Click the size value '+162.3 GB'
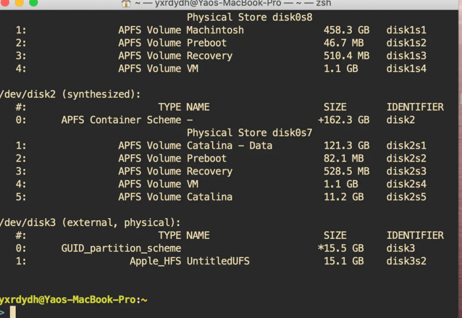462x318 pixels. pos(343,120)
